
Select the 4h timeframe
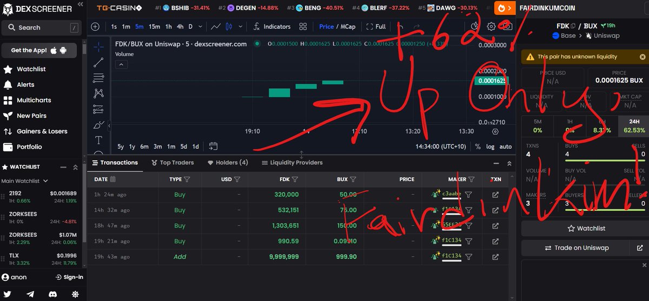180,26
